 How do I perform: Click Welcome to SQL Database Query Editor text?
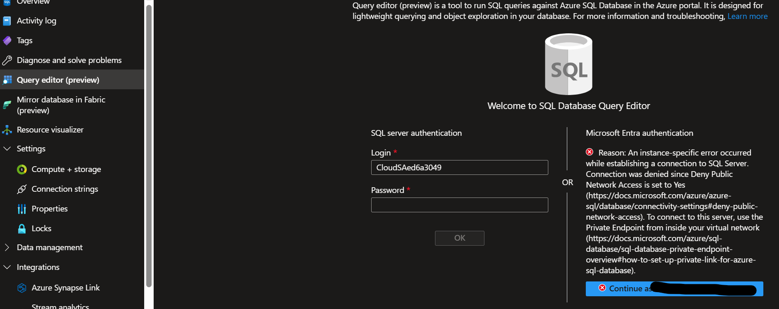coord(568,106)
